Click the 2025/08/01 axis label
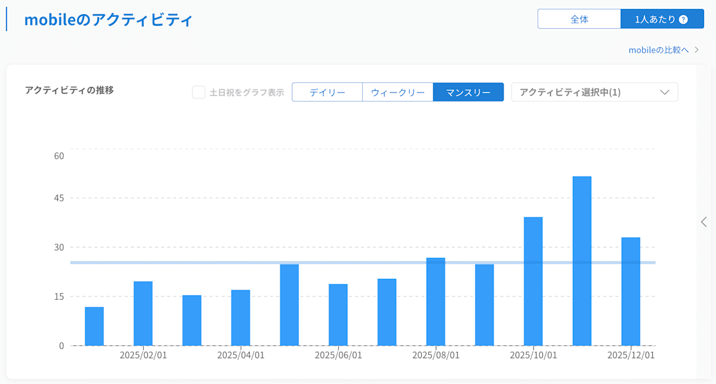Screen dimensions: 716x384 [x=436, y=354]
